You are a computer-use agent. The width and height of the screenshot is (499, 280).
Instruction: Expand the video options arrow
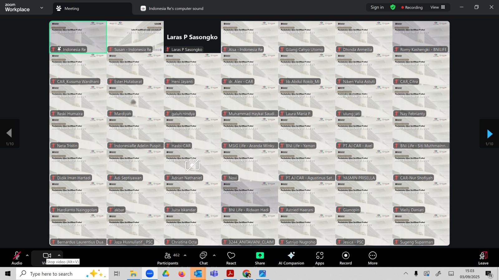coord(59,255)
